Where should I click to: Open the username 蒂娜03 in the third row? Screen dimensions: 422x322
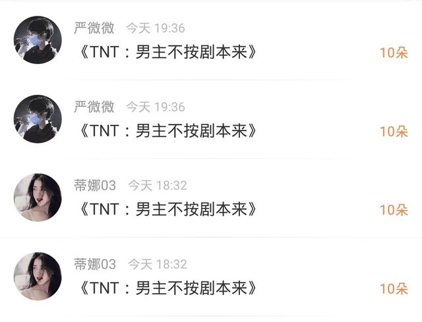[x=95, y=186]
